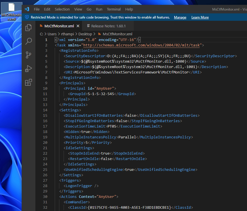Open the Run and Debug view
This screenshot has height=211, width=247.
tap(29, 69)
